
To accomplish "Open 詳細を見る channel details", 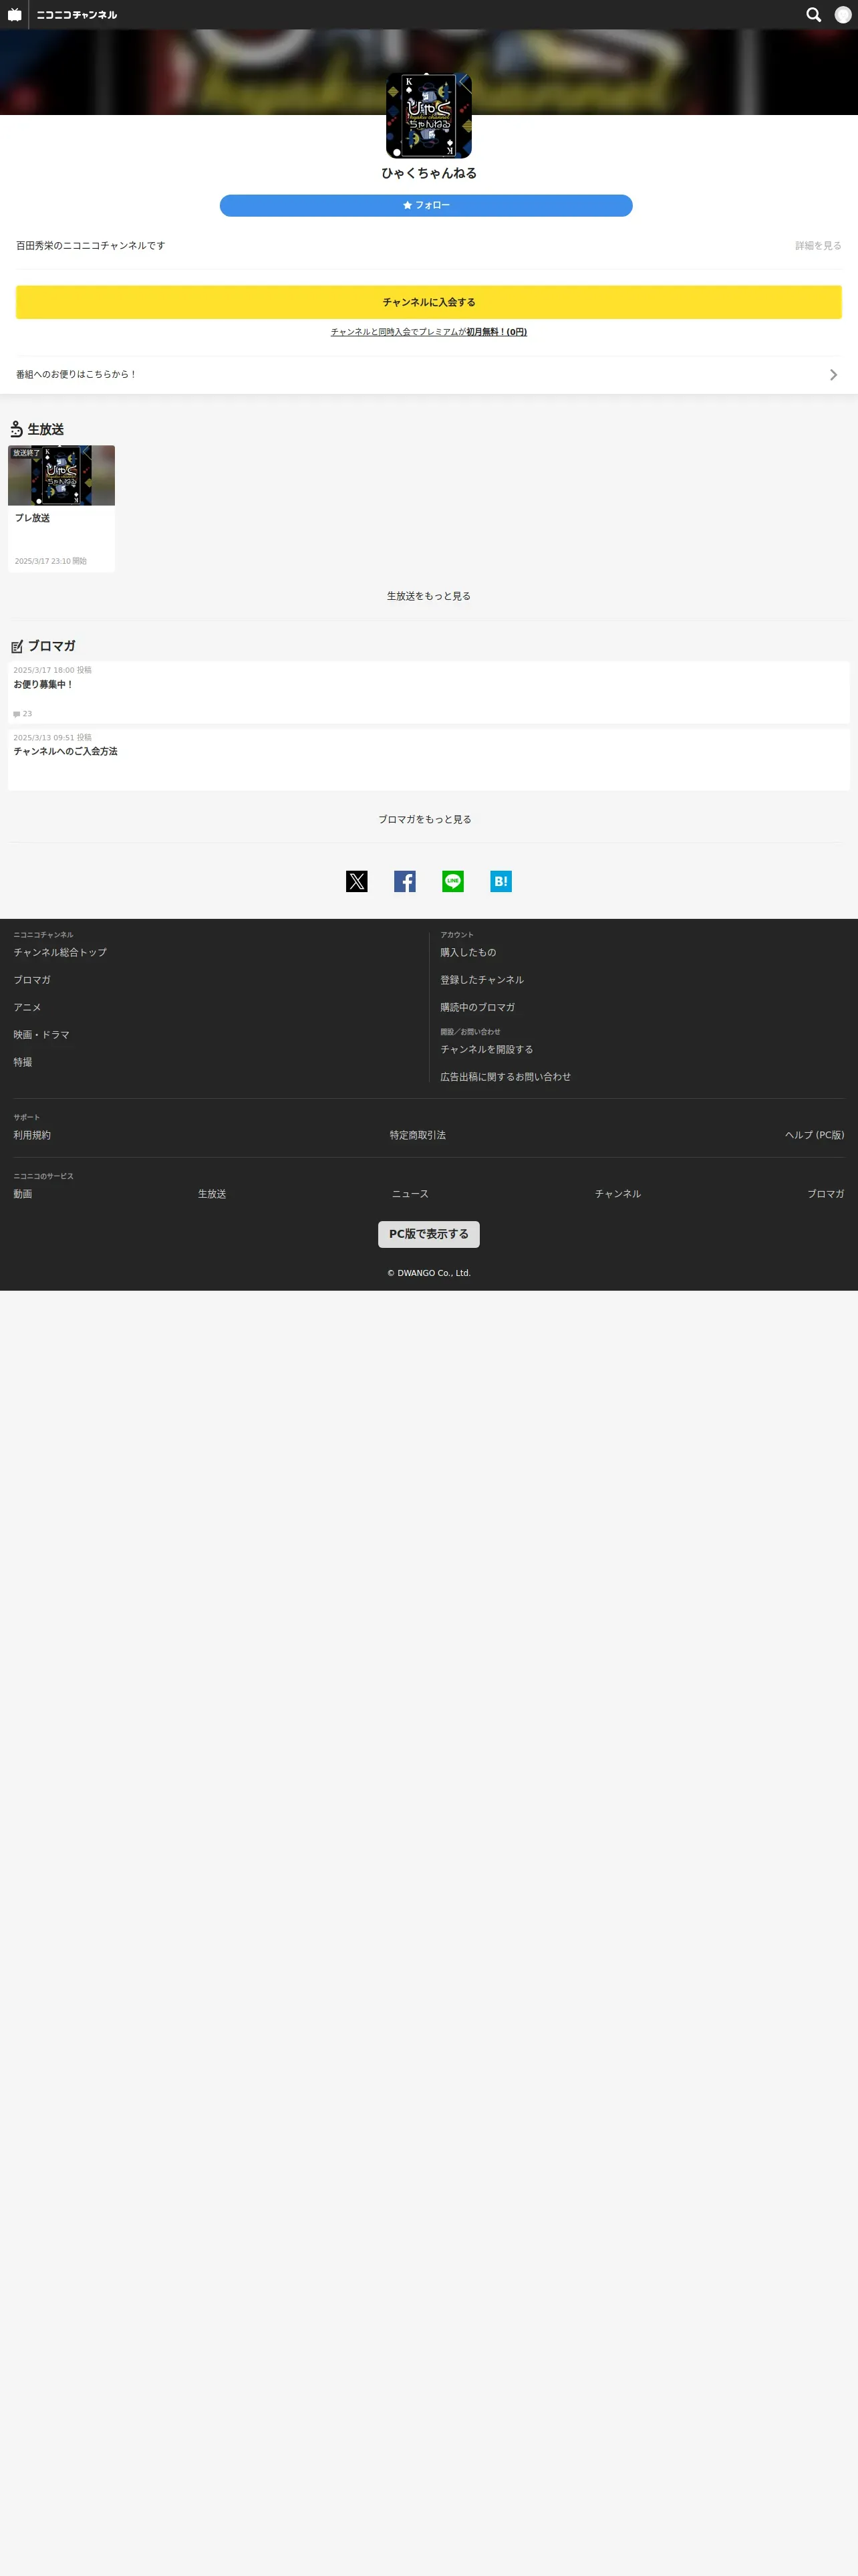I will point(818,246).
